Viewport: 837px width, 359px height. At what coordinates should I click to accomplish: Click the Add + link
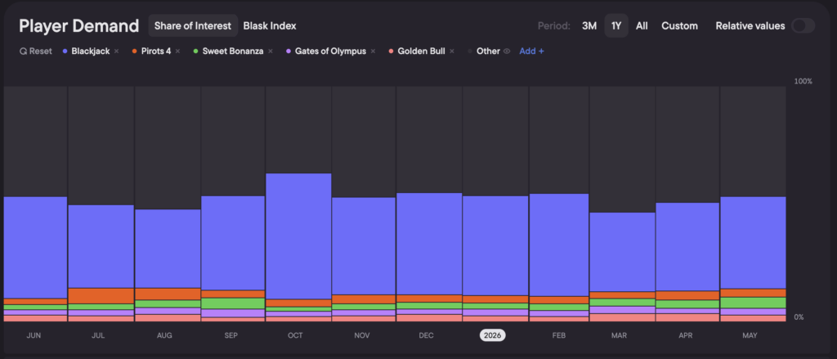point(531,52)
